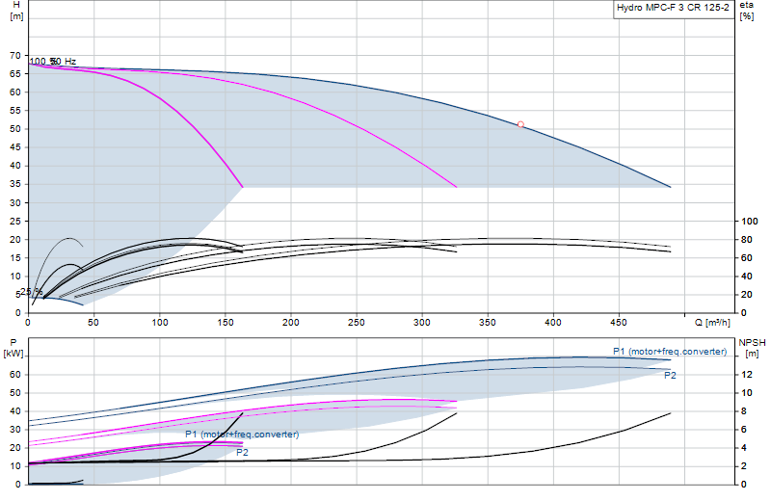Click the NPSH [m] axis label
771x501 pixels.
click(x=752, y=348)
